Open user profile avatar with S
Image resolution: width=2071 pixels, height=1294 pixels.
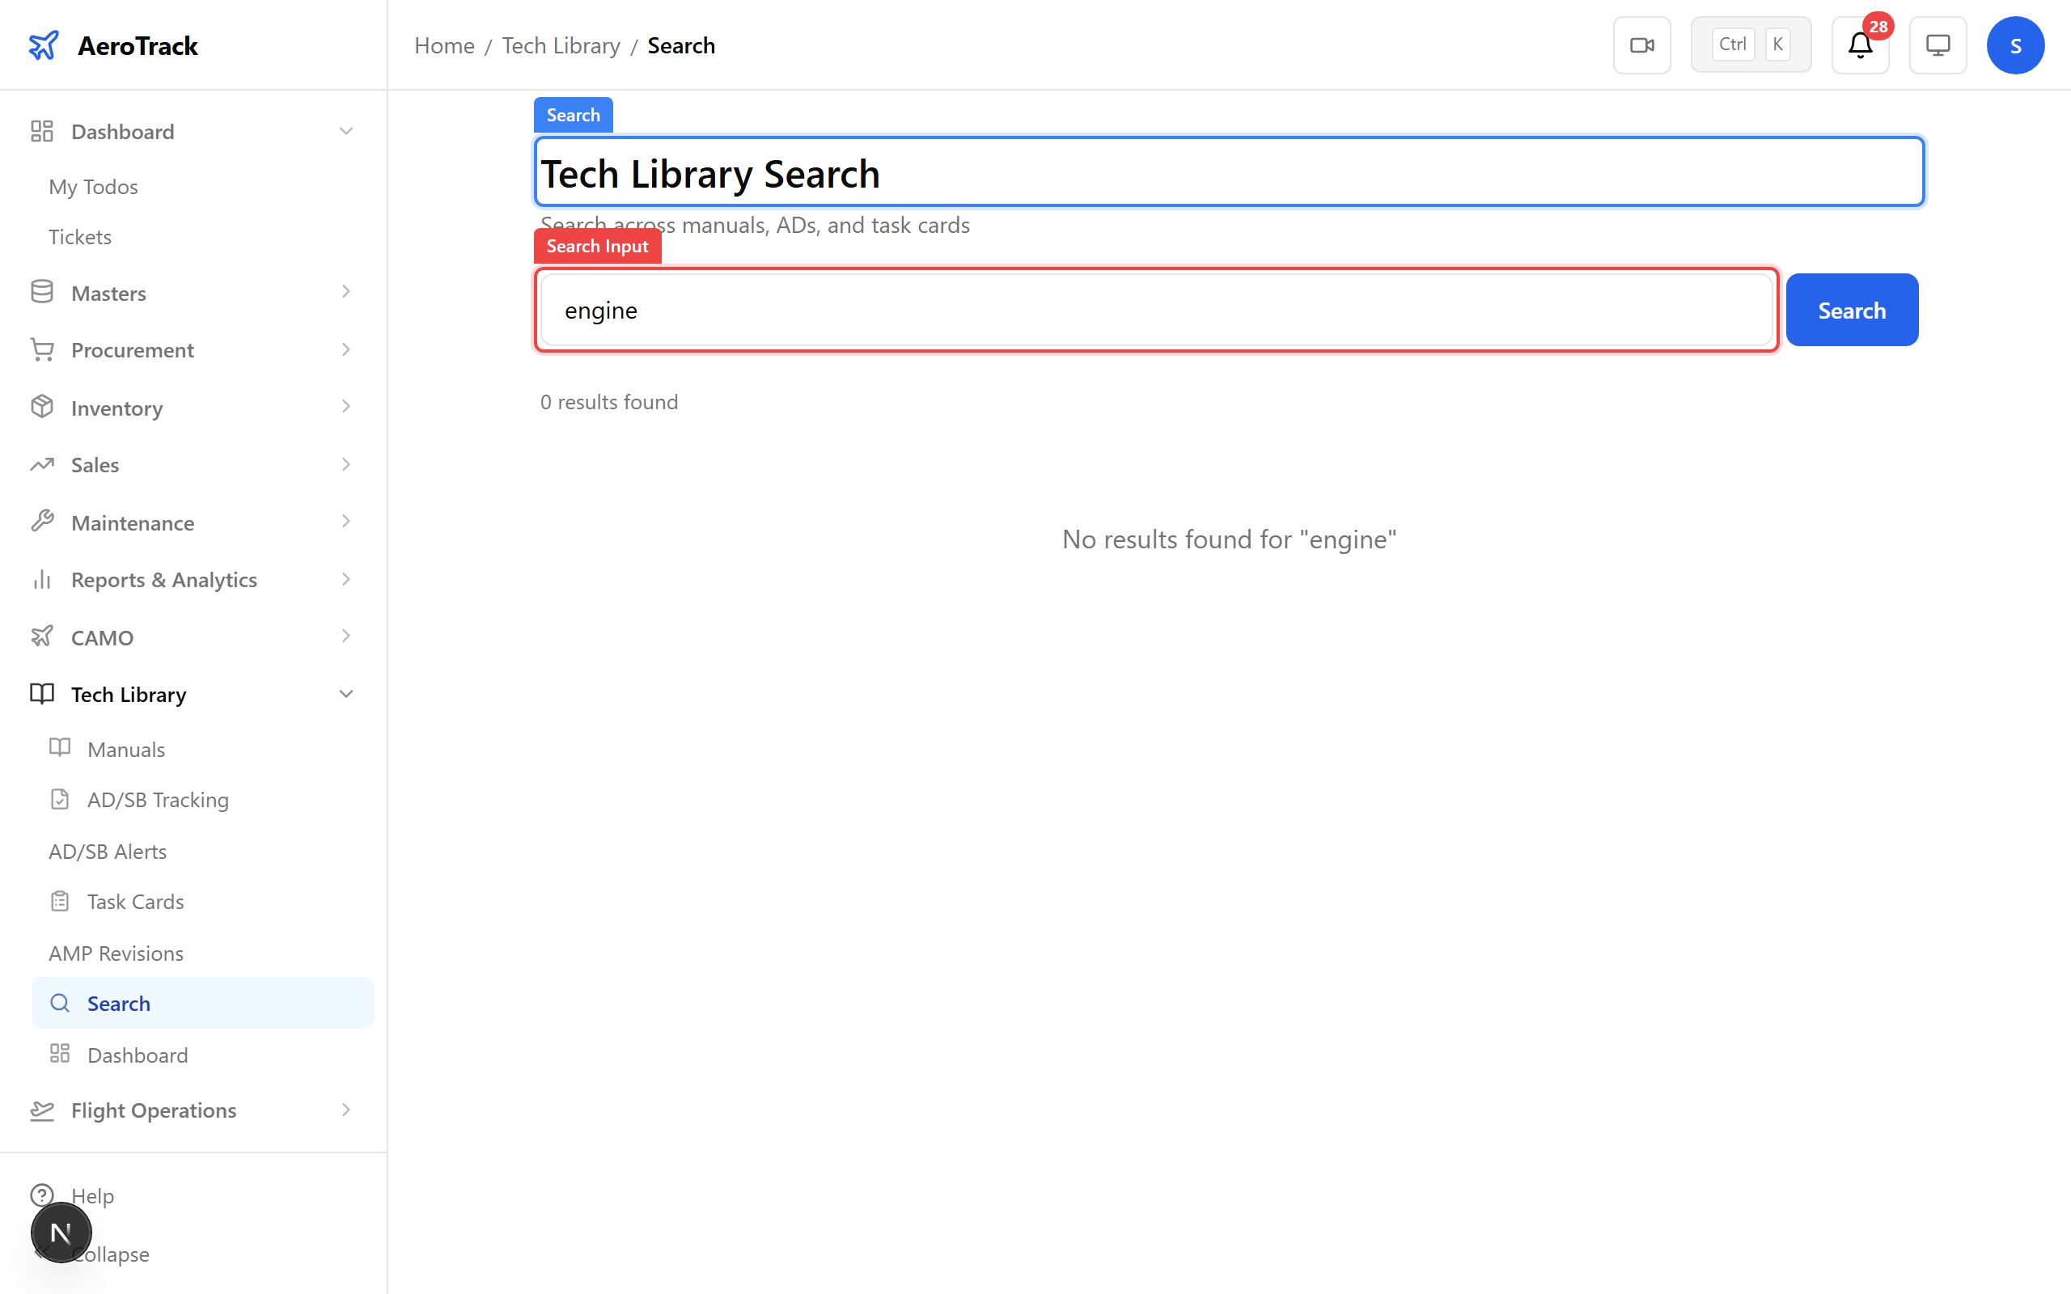(x=2015, y=44)
